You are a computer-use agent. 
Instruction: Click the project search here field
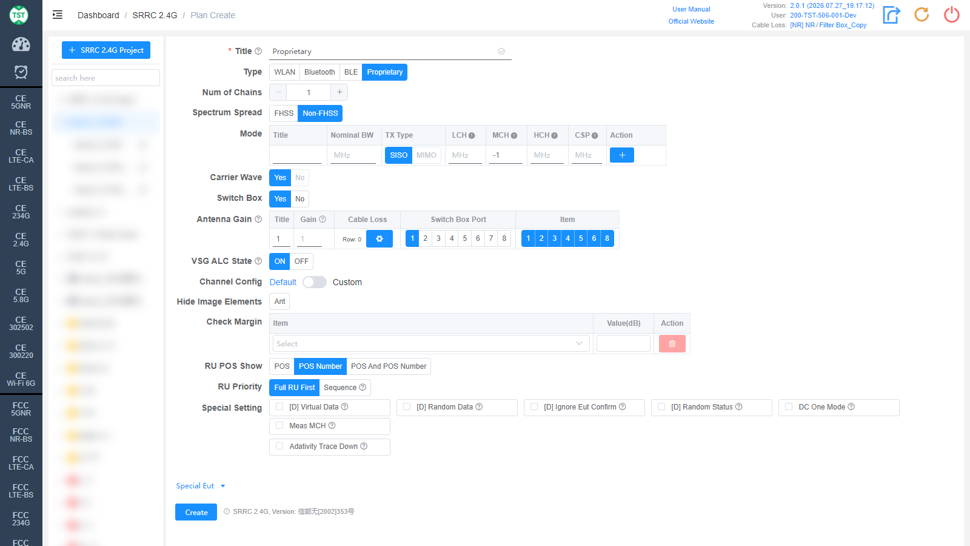click(105, 78)
